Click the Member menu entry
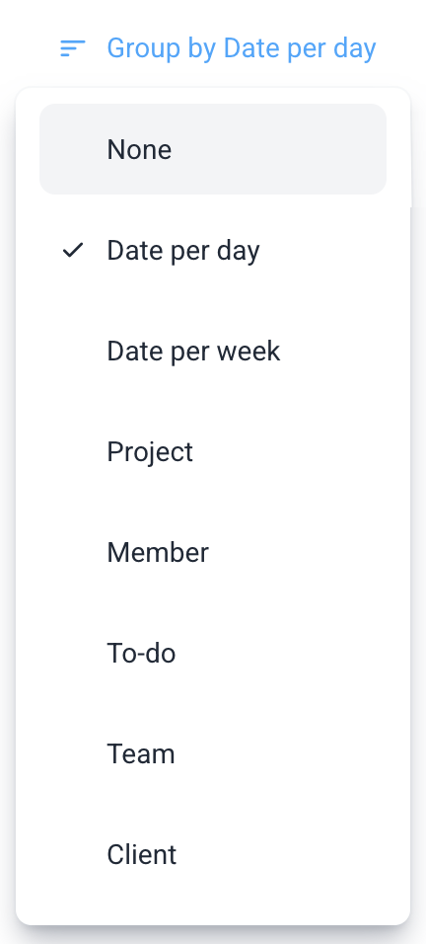Screen dimensions: 426x944 click(213, 552)
